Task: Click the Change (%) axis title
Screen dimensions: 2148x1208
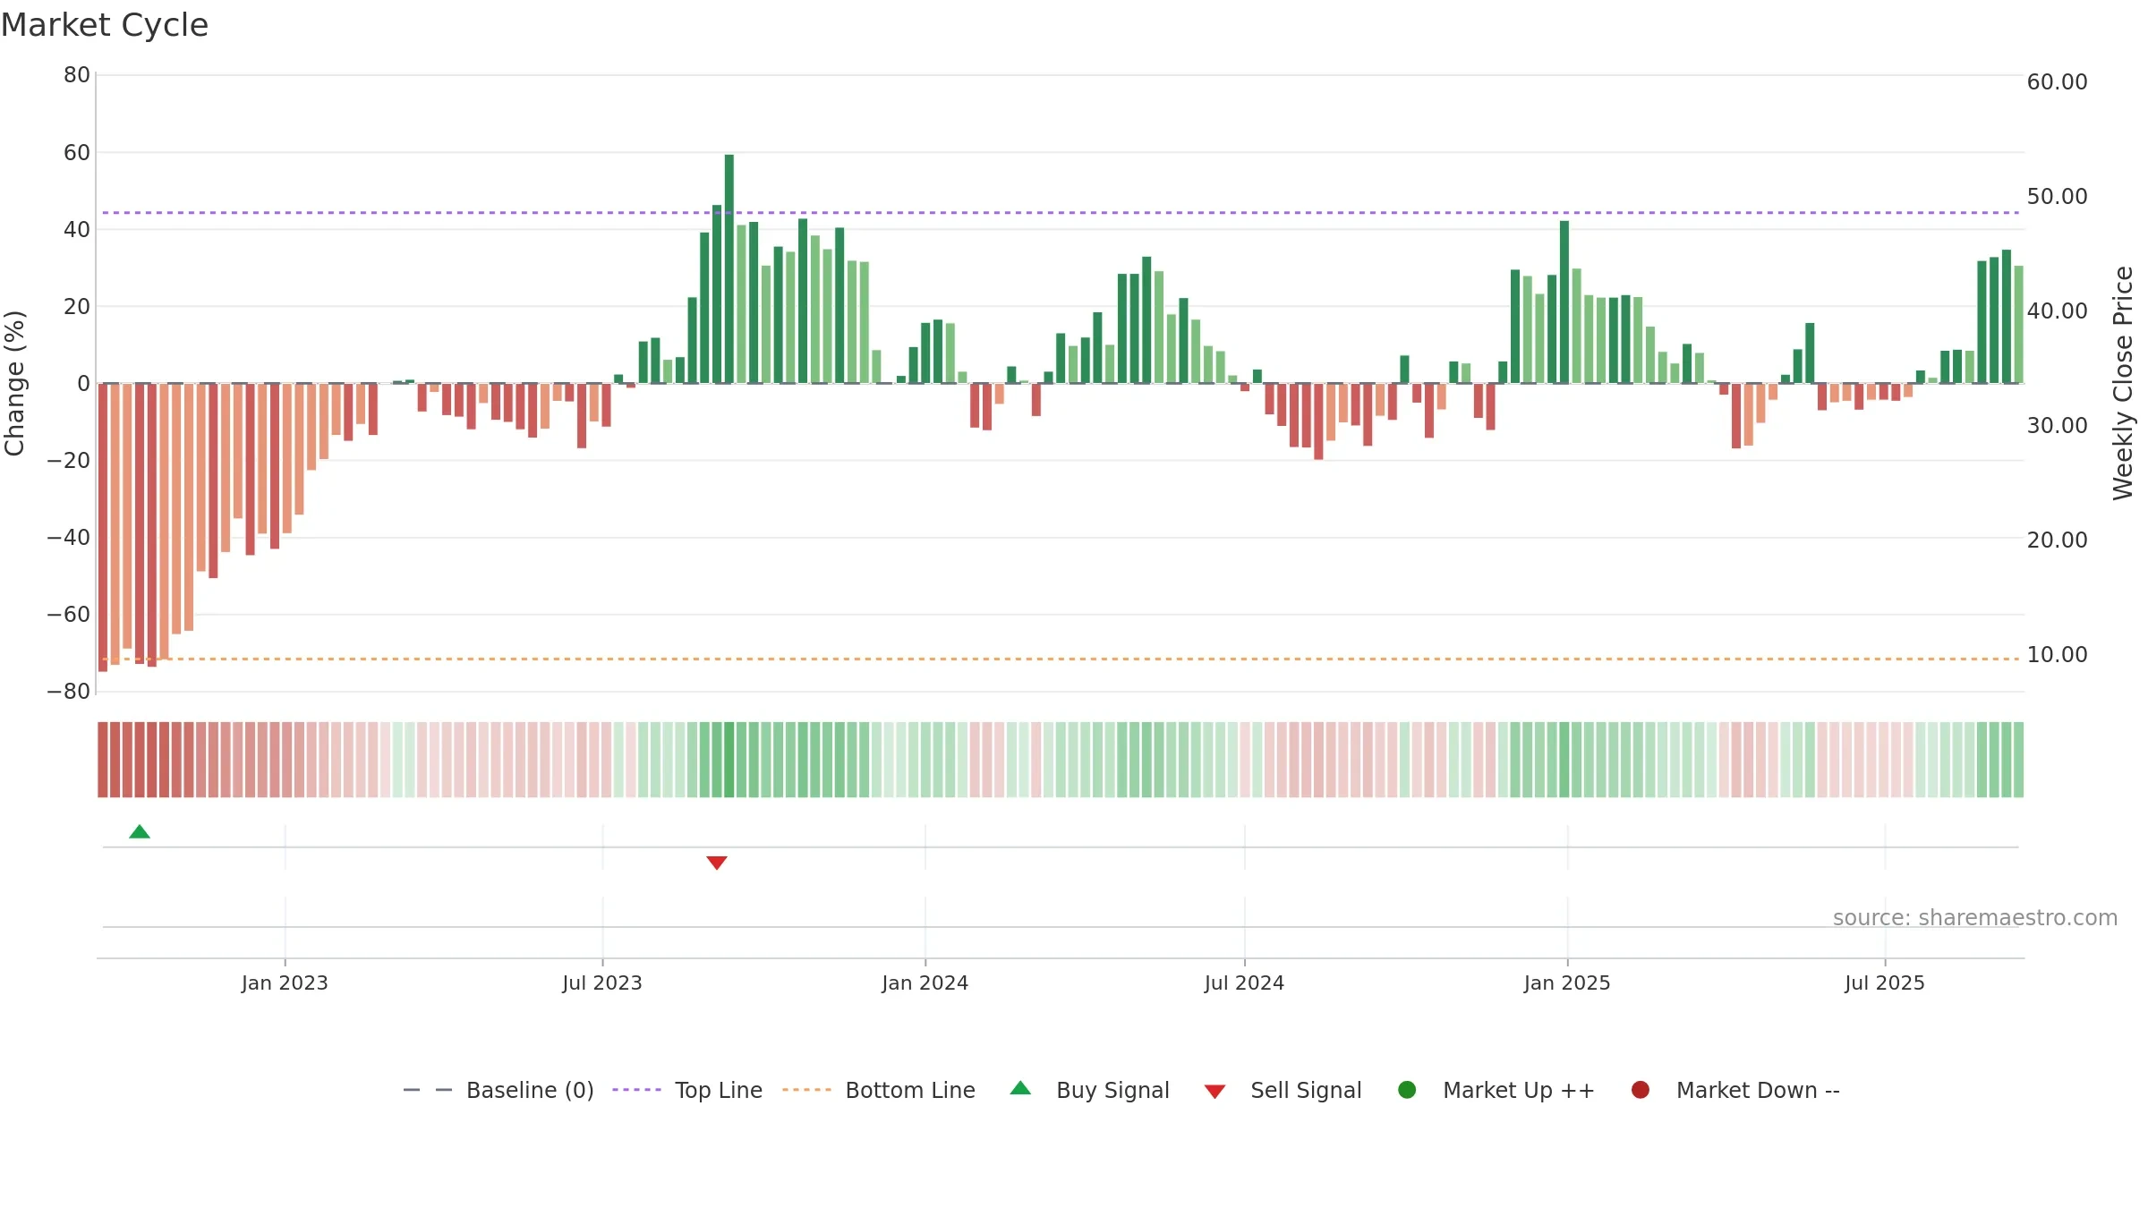Action: pos(14,383)
